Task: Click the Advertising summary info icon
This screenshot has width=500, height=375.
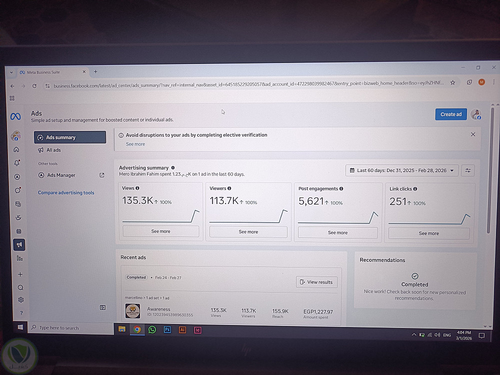Action: [173, 167]
